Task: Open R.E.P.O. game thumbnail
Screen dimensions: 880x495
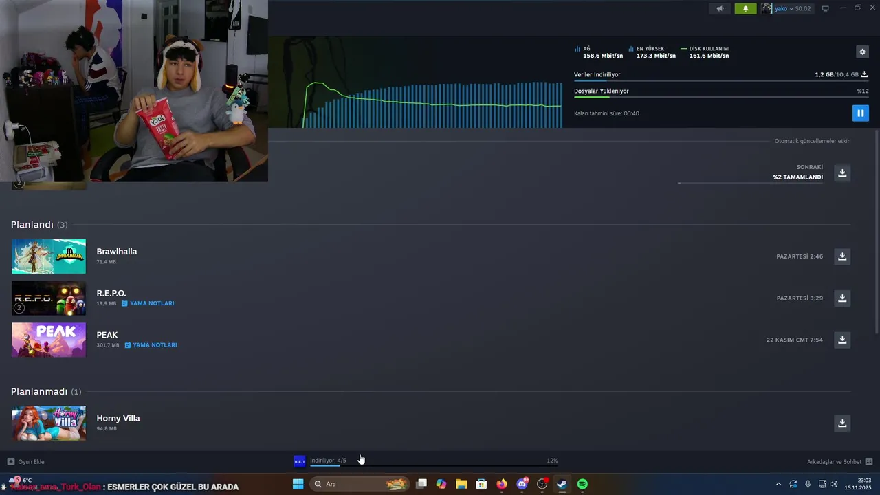Action: click(49, 298)
